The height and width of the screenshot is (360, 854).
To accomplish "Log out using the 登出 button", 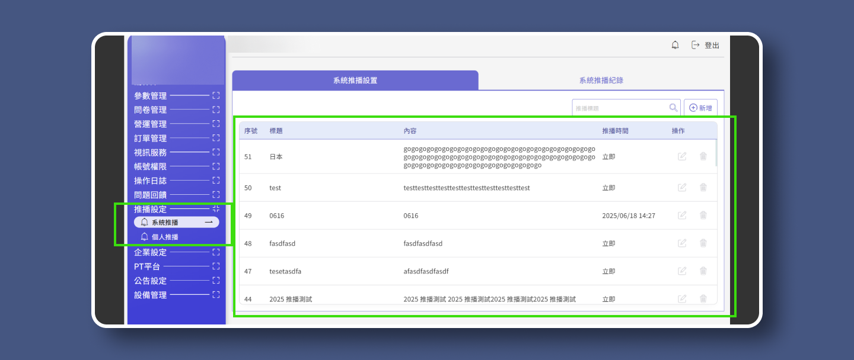I will pyautogui.click(x=706, y=45).
